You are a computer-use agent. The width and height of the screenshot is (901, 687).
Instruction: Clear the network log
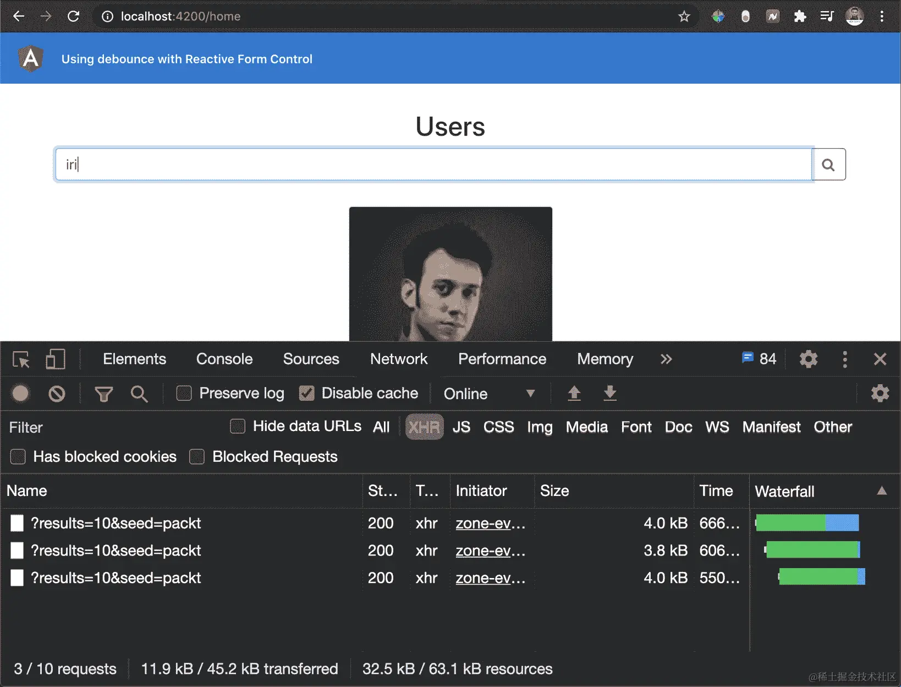(x=57, y=394)
